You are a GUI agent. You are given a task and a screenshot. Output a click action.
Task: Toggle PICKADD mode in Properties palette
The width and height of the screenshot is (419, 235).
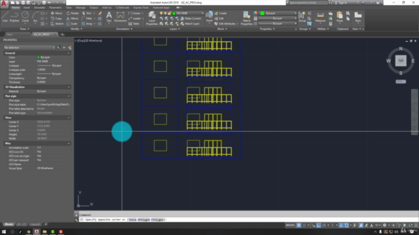pos(59,48)
